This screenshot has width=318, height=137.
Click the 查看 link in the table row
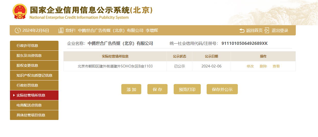pyautogui.click(x=276, y=66)
